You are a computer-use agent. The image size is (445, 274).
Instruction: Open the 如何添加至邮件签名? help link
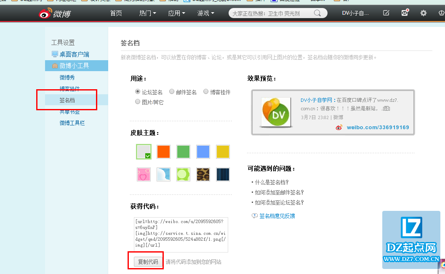point(279,192)
